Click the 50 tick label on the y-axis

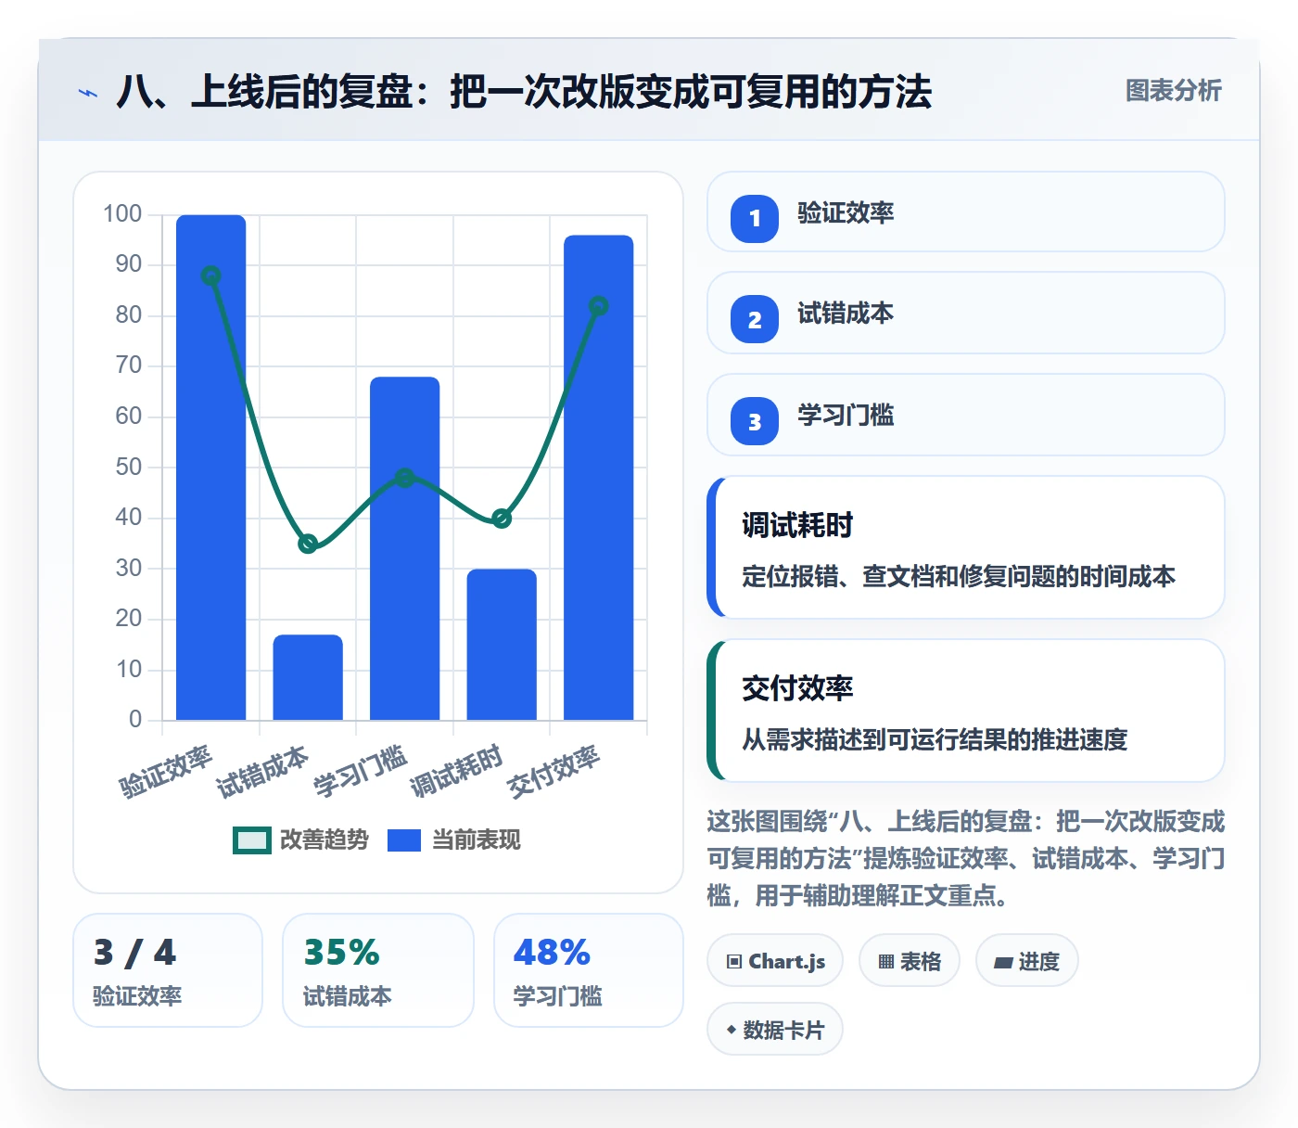coord(129,468)
